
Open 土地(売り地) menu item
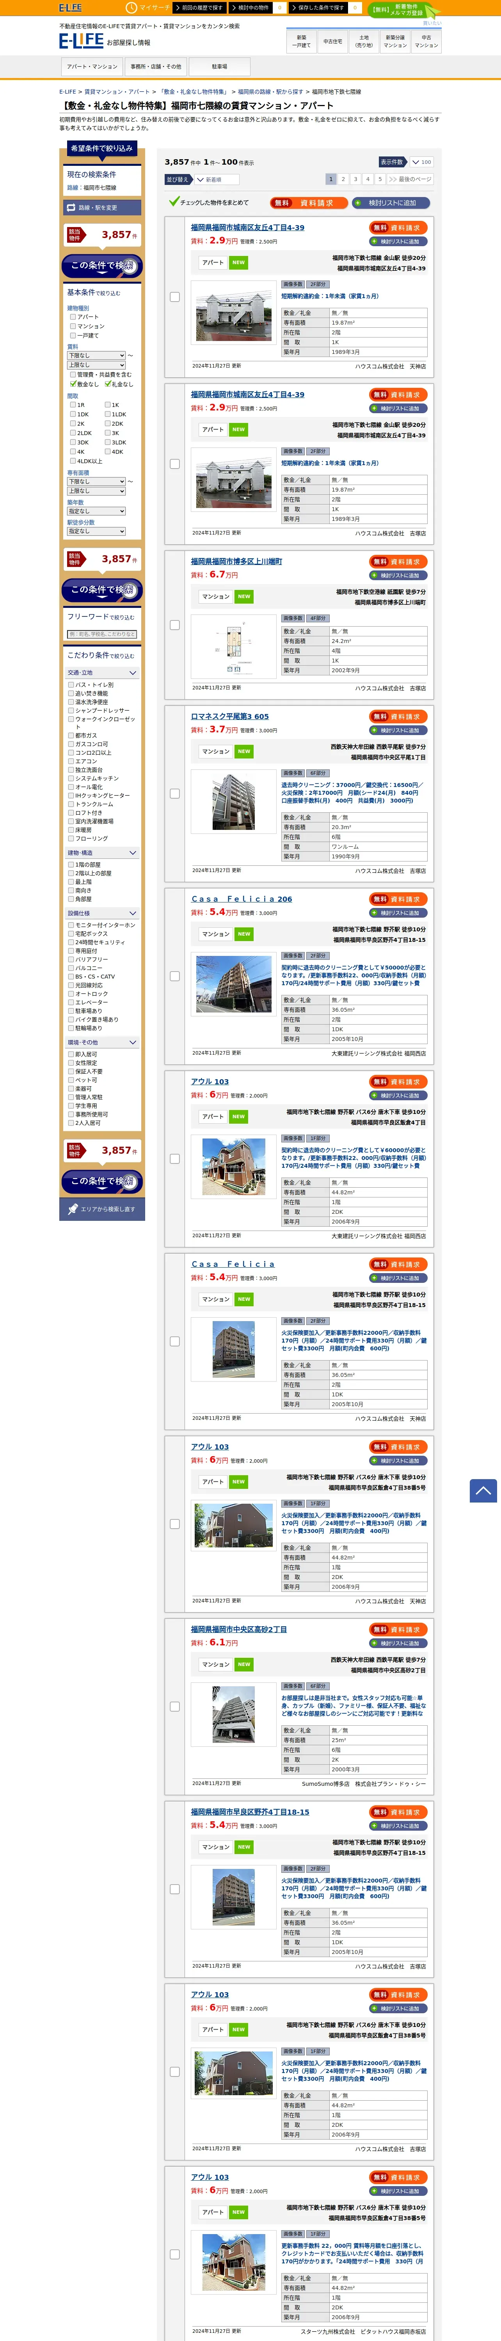(364, 41)
